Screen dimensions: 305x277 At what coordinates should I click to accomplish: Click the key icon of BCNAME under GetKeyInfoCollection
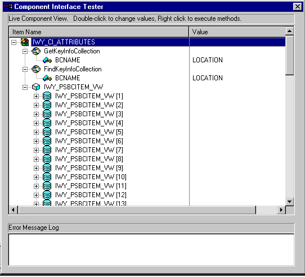(x=47, y=60)
